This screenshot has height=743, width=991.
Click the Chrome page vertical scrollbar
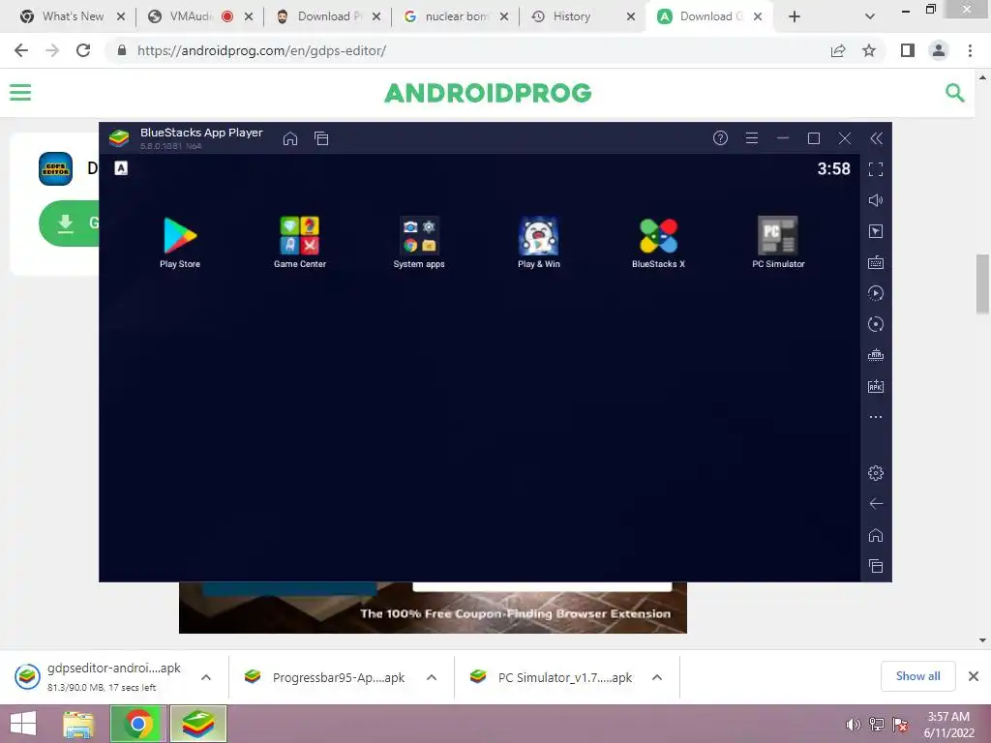(x=982, y=283)
